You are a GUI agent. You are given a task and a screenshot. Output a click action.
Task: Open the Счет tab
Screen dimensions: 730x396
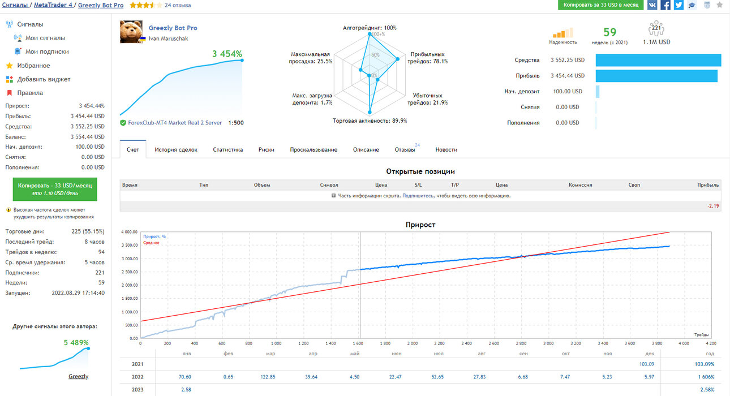click(133, 149)
